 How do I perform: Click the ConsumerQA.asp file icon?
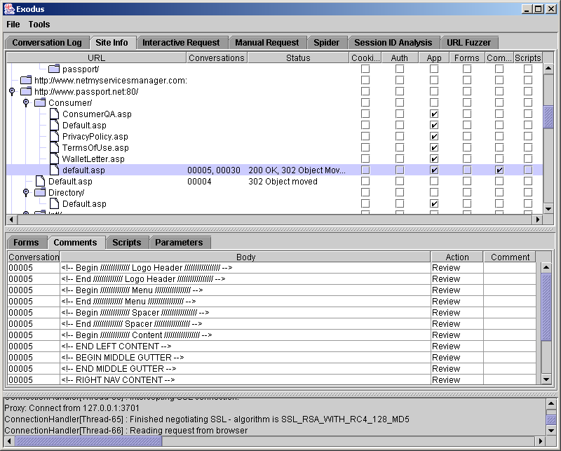tap(54, 114)
